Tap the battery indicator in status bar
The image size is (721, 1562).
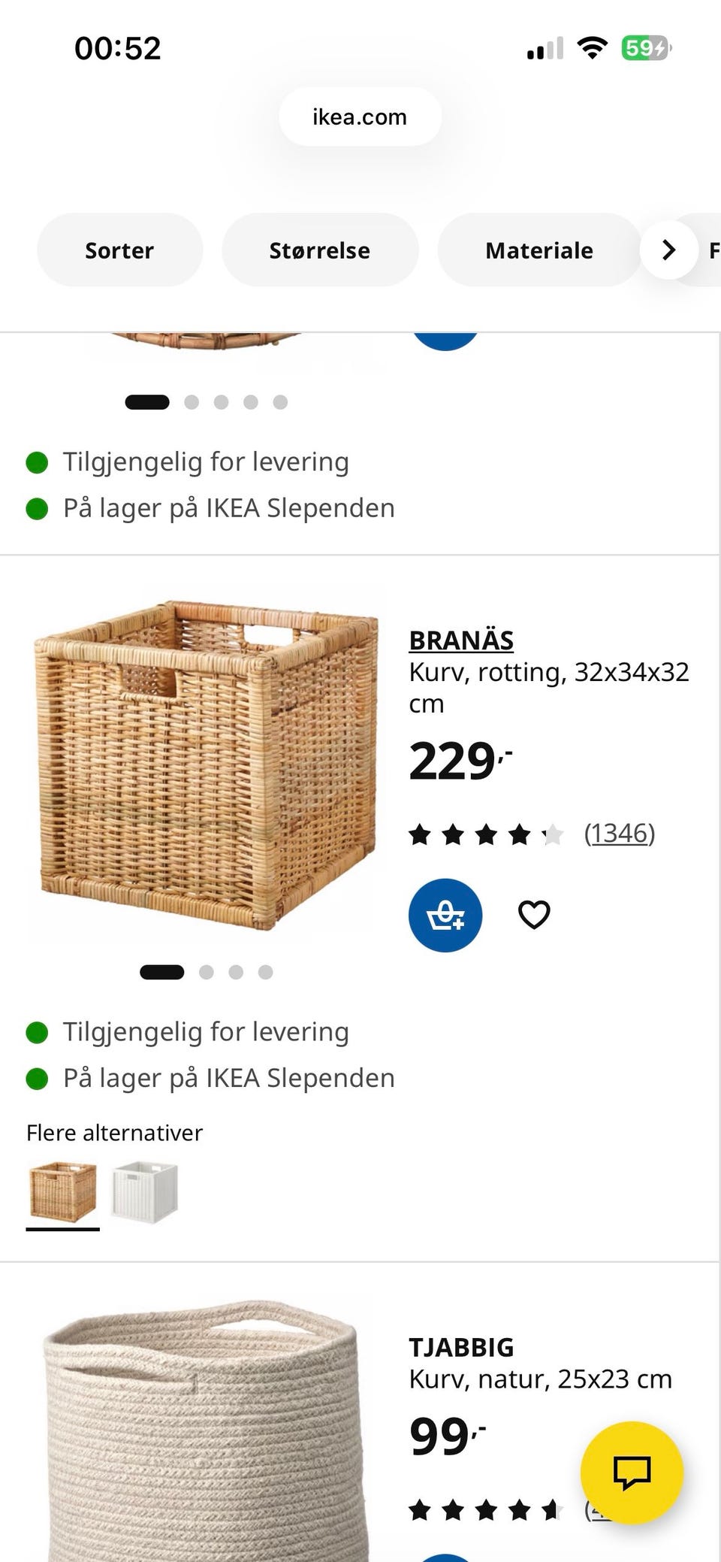[645, 49]
